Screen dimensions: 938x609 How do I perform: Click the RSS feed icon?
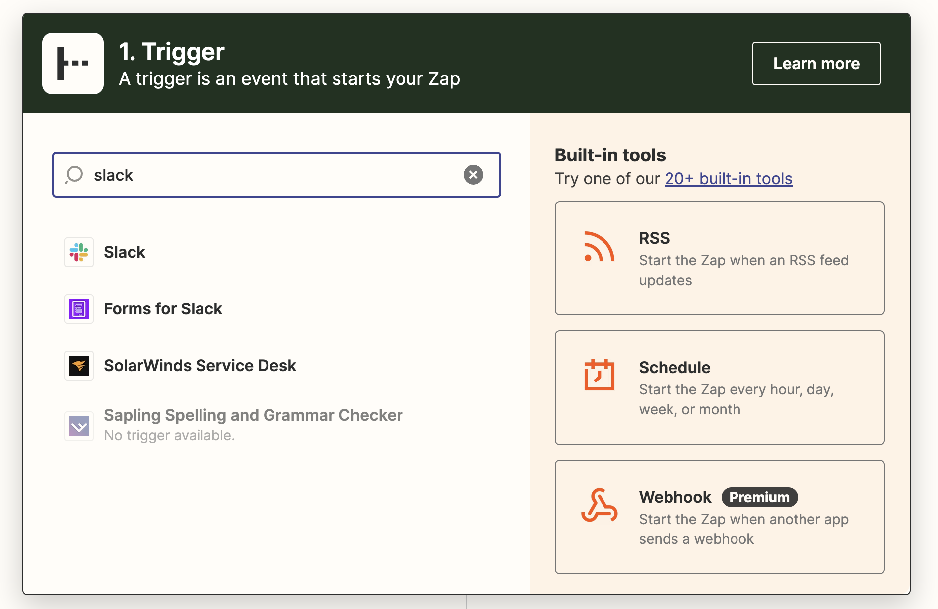[599, 247]
